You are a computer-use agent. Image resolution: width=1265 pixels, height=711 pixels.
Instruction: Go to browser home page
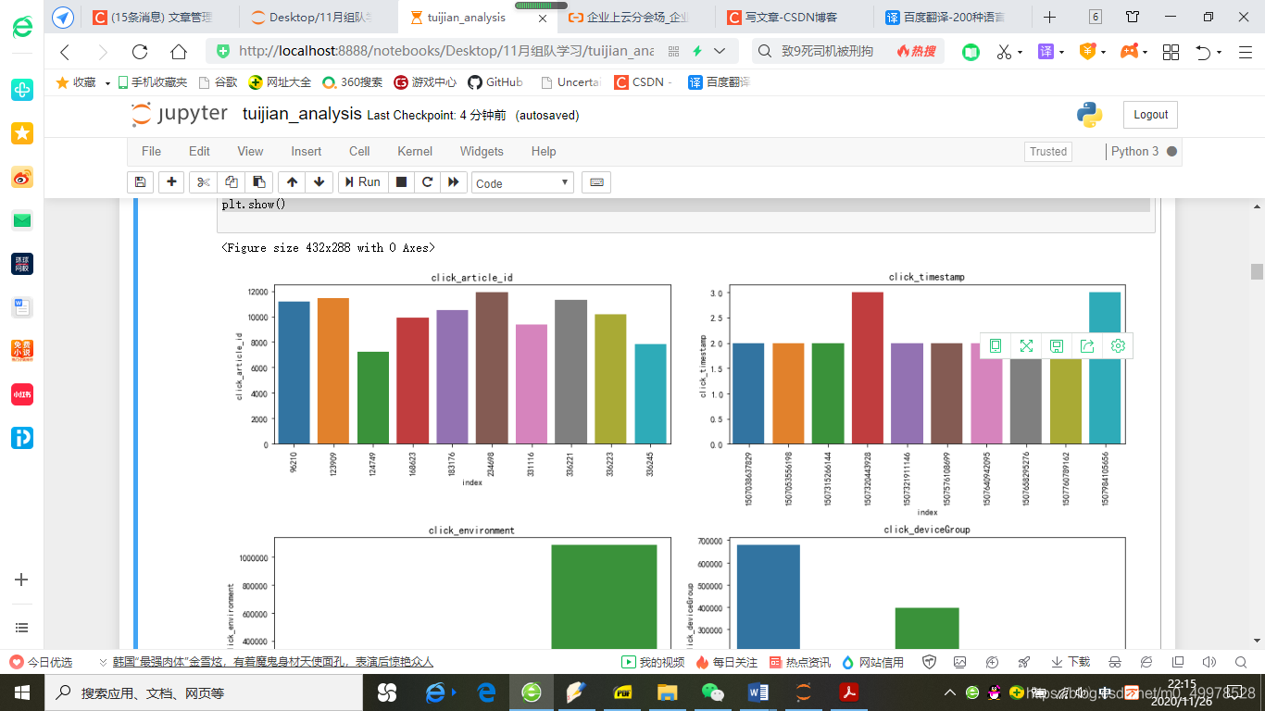pyautogui.click(x=178, y=52)
